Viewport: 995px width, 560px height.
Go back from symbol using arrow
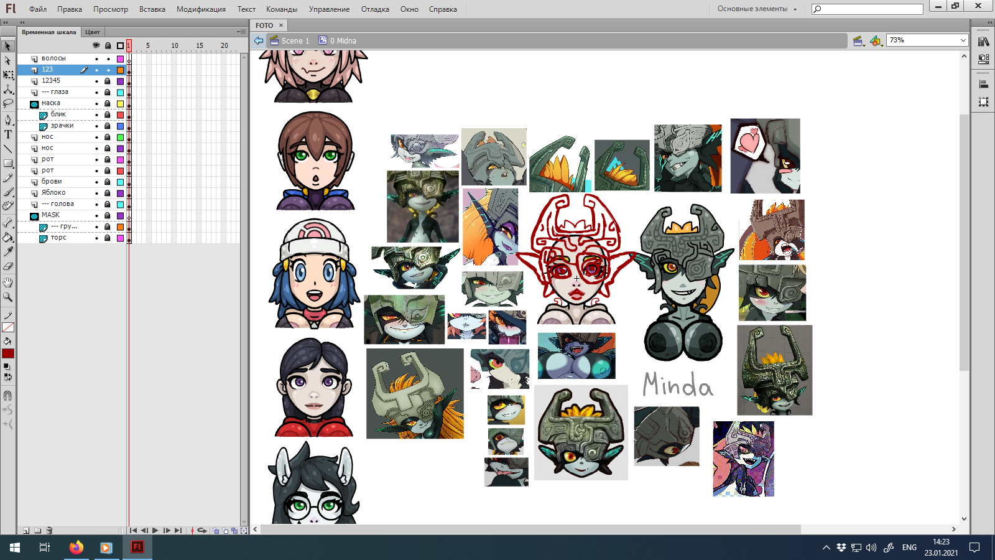pos(259,40)
